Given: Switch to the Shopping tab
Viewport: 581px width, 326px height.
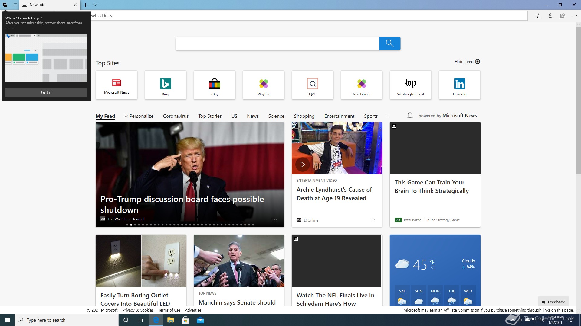Looking at the screenshot, I should click(304, 116).
